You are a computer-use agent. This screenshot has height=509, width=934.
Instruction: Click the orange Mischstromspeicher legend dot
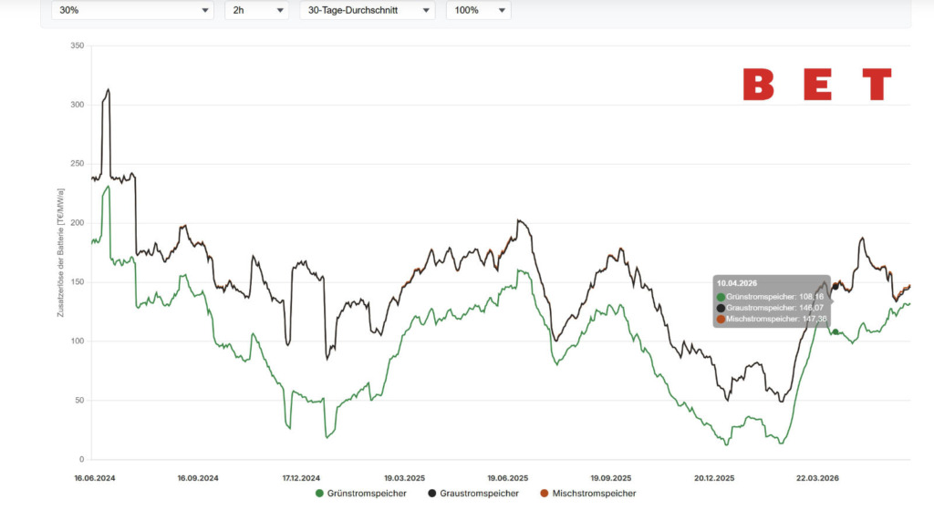click(544, 494)
